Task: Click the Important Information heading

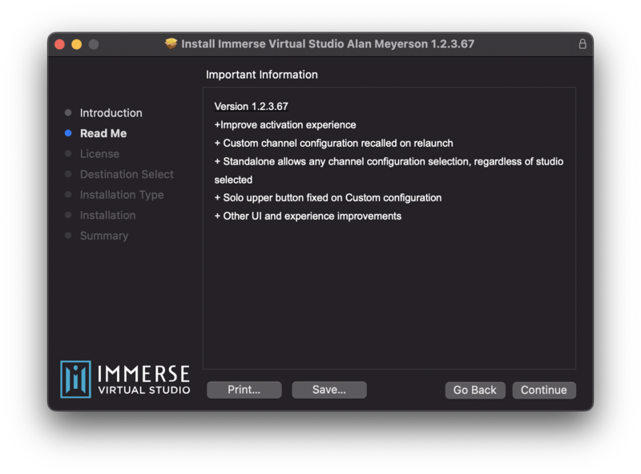Action: [262, 75]
